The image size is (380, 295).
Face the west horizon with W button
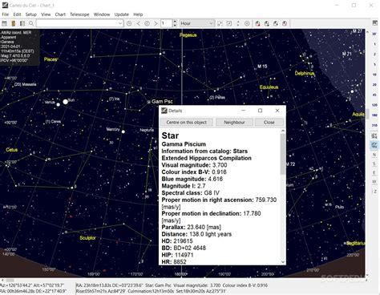pos(374,182)
